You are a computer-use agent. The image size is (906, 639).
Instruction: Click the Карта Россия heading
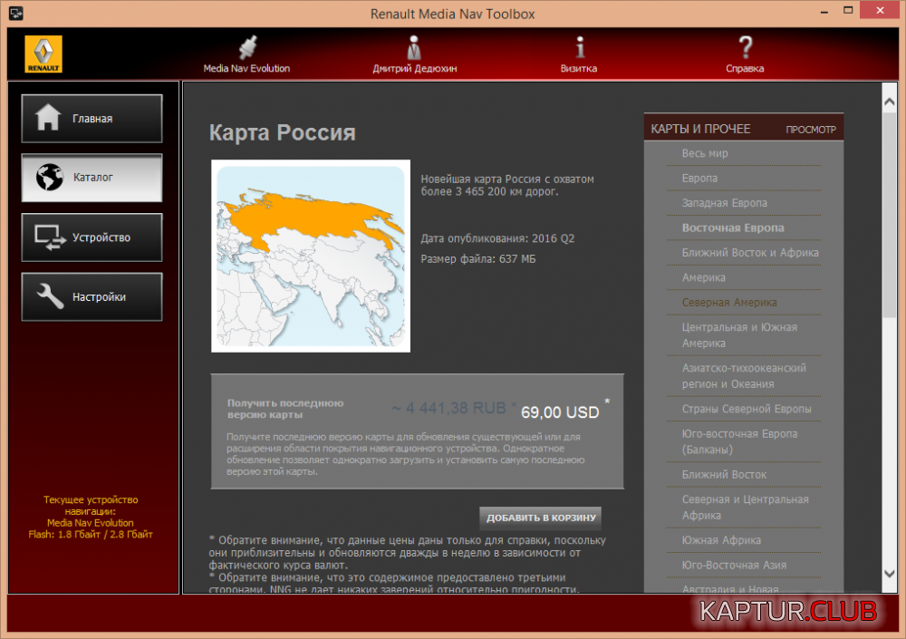pyautogui.click(x=282, y=132)
